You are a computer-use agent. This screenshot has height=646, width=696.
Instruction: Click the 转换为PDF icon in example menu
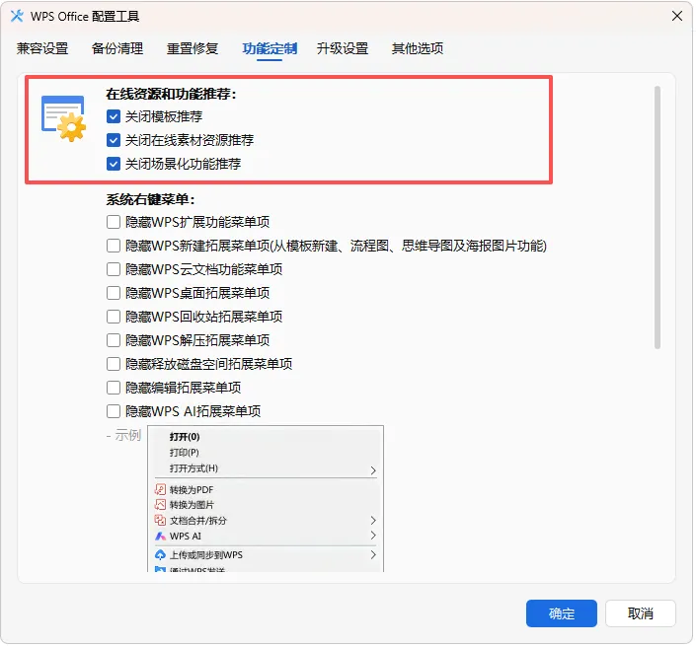point(160,489)
